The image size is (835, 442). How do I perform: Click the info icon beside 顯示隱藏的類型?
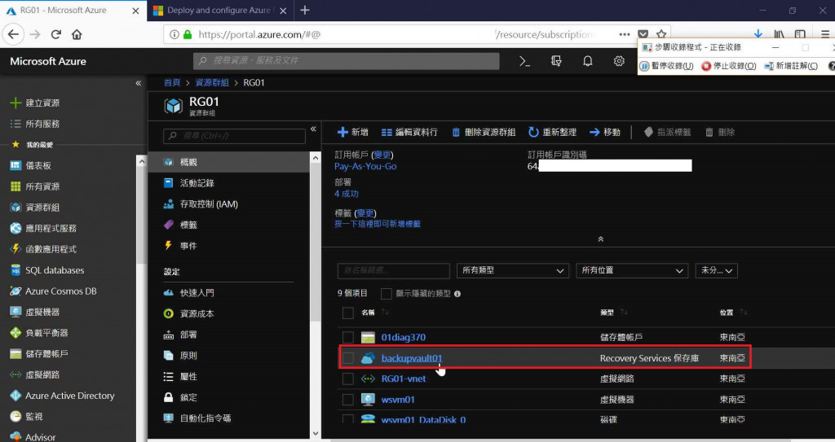[x=457, y=294]
